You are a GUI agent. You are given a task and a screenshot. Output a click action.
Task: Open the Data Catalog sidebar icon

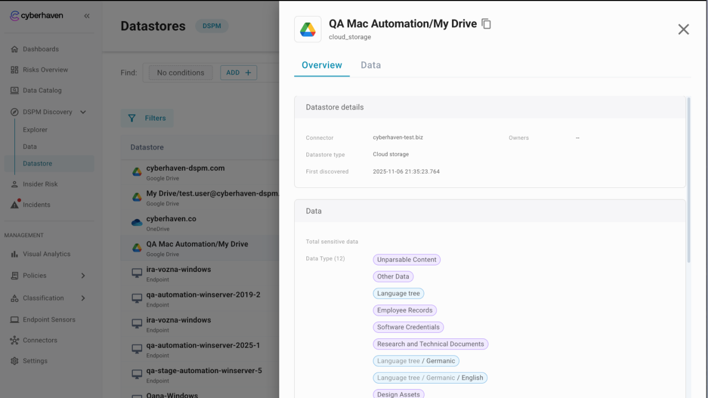tap(14, 91)
